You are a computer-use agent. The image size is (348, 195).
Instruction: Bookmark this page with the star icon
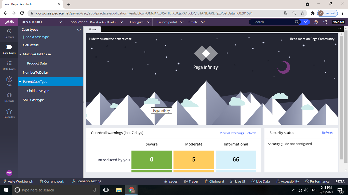pos(302,13)
